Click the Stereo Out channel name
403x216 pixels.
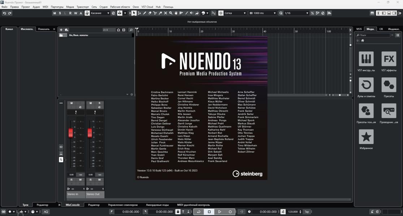[95, 194]
